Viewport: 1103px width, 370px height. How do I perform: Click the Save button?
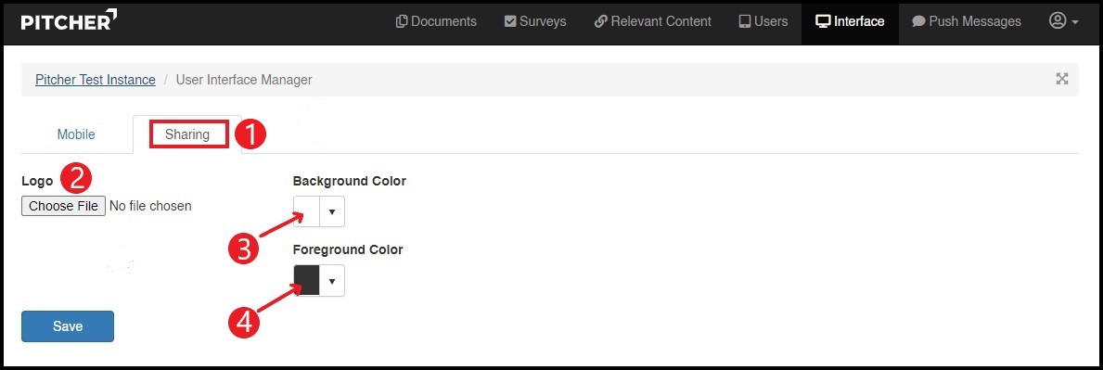click(x=68, y=326)
